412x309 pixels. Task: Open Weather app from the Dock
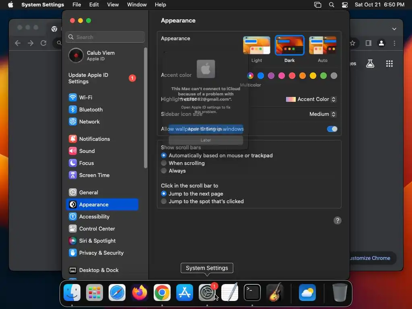[307, 293]
